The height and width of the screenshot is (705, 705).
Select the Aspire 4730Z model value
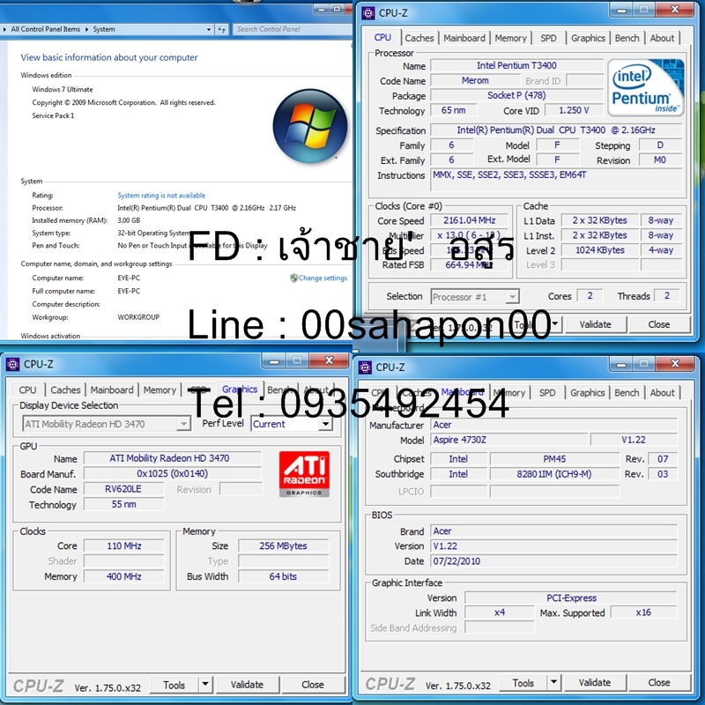click(509, 440)
